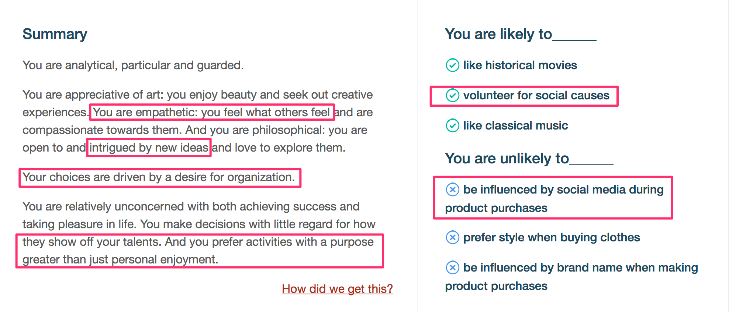Click 'prefer style when buying clothes' text

coord(552,237)
